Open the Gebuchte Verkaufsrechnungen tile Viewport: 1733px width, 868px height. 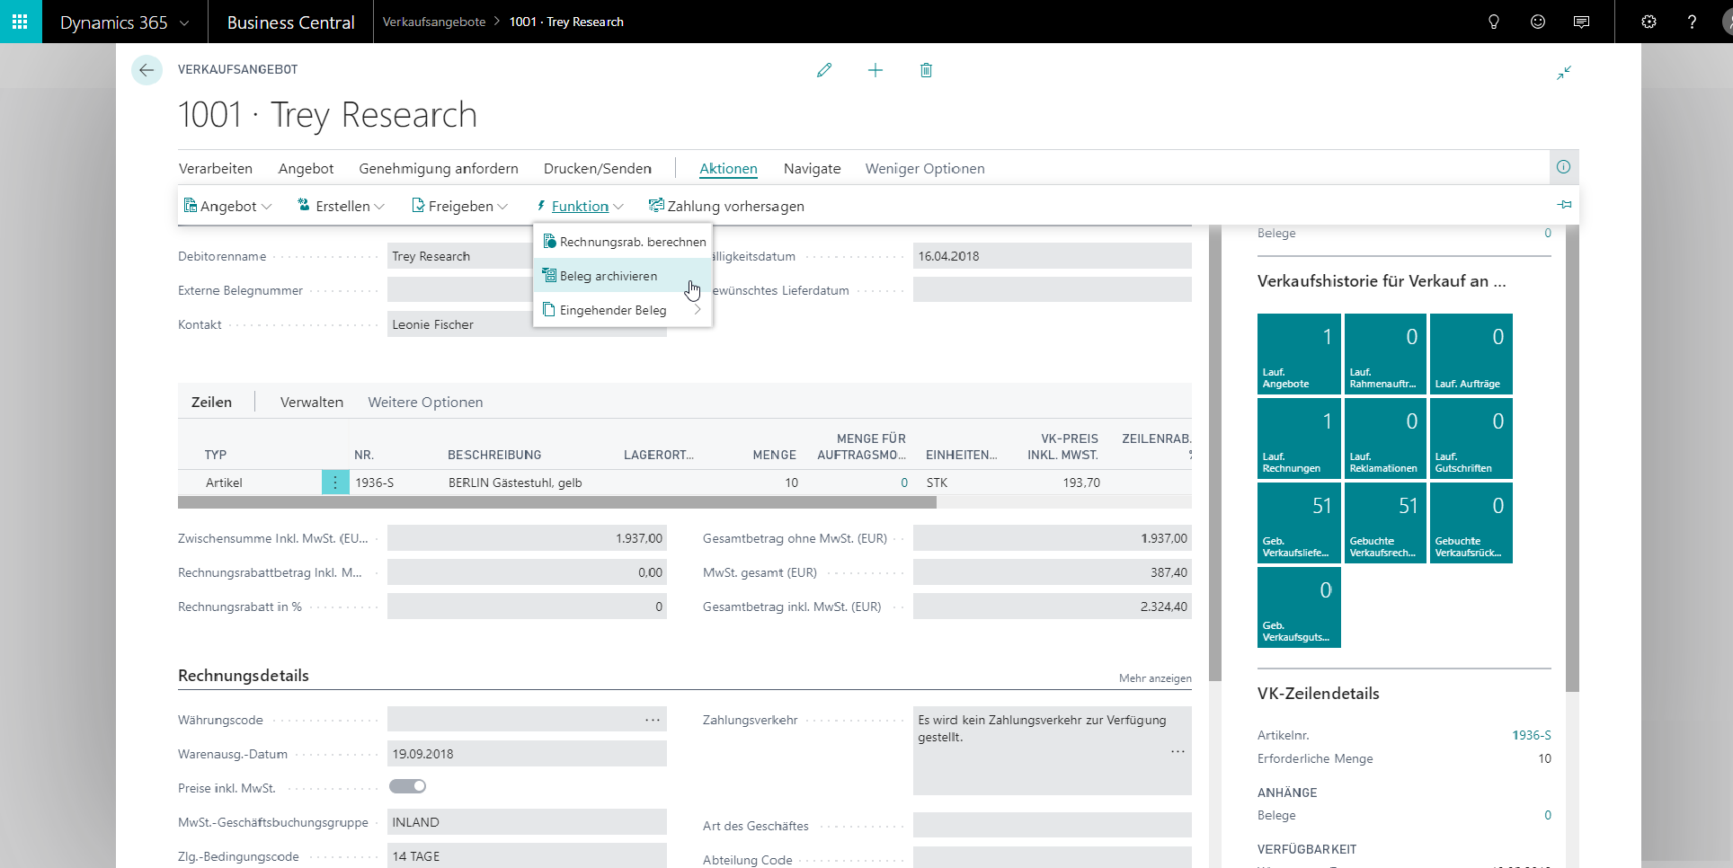1385,523
